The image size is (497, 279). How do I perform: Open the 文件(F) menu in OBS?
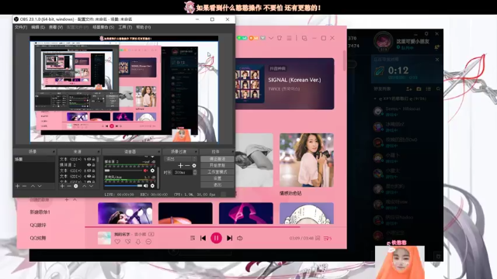pyautogui.click(x=21, y=27)
